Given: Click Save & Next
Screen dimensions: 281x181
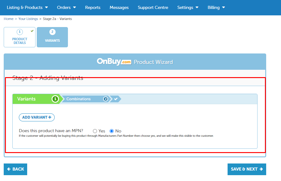Looking at the screenshot, I should [247, 169].
